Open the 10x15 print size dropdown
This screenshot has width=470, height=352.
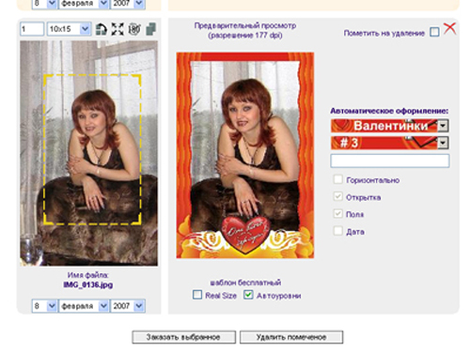(x=69, y=29)
